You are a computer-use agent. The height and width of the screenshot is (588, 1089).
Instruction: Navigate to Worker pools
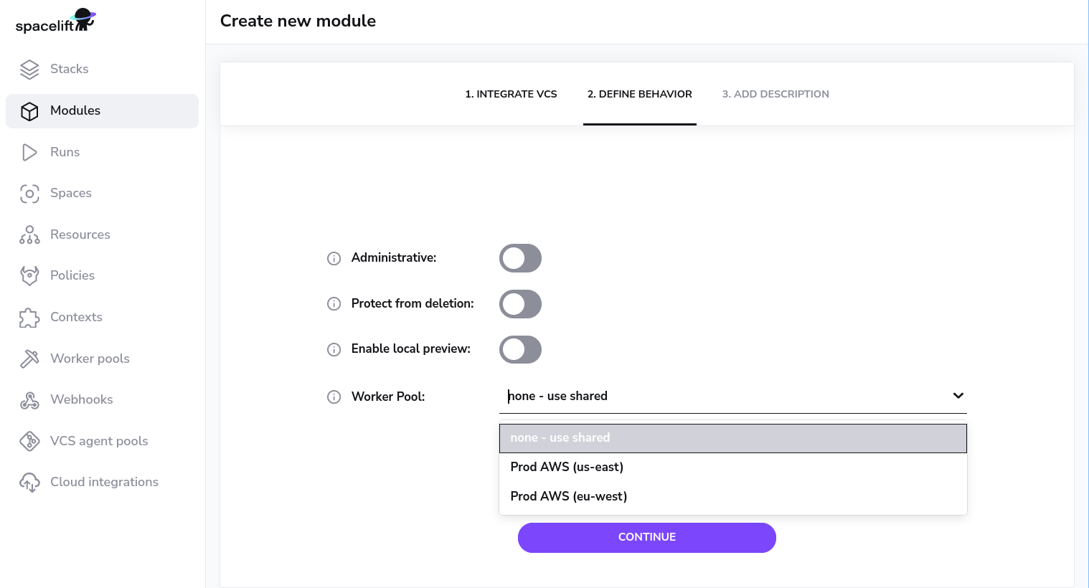point(90,359)
